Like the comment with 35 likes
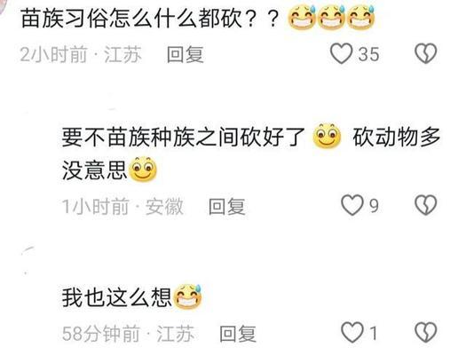 coord(341,54)
